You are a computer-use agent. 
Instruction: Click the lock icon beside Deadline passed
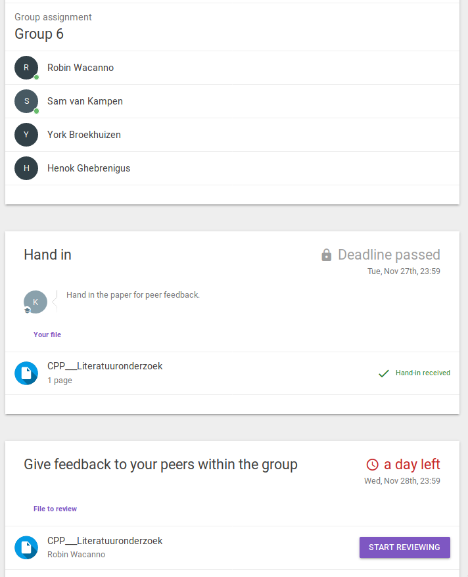[327, 255]
